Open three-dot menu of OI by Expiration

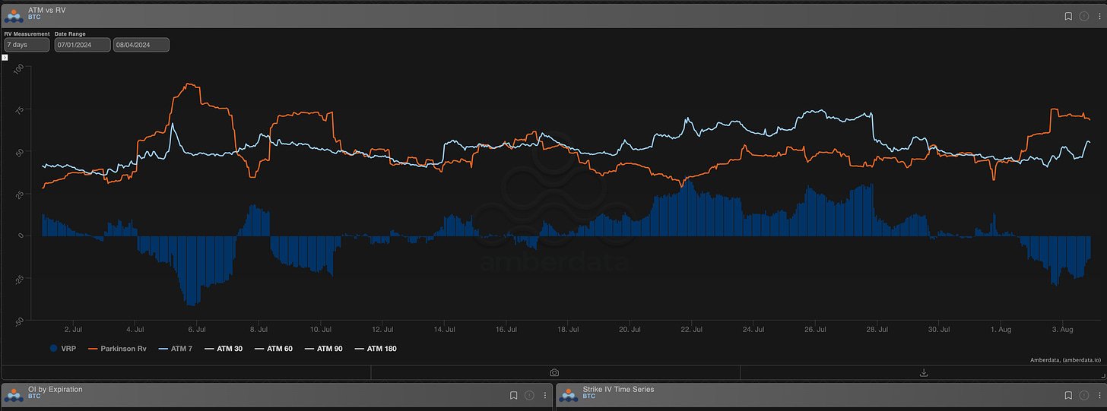pos(544,395)
